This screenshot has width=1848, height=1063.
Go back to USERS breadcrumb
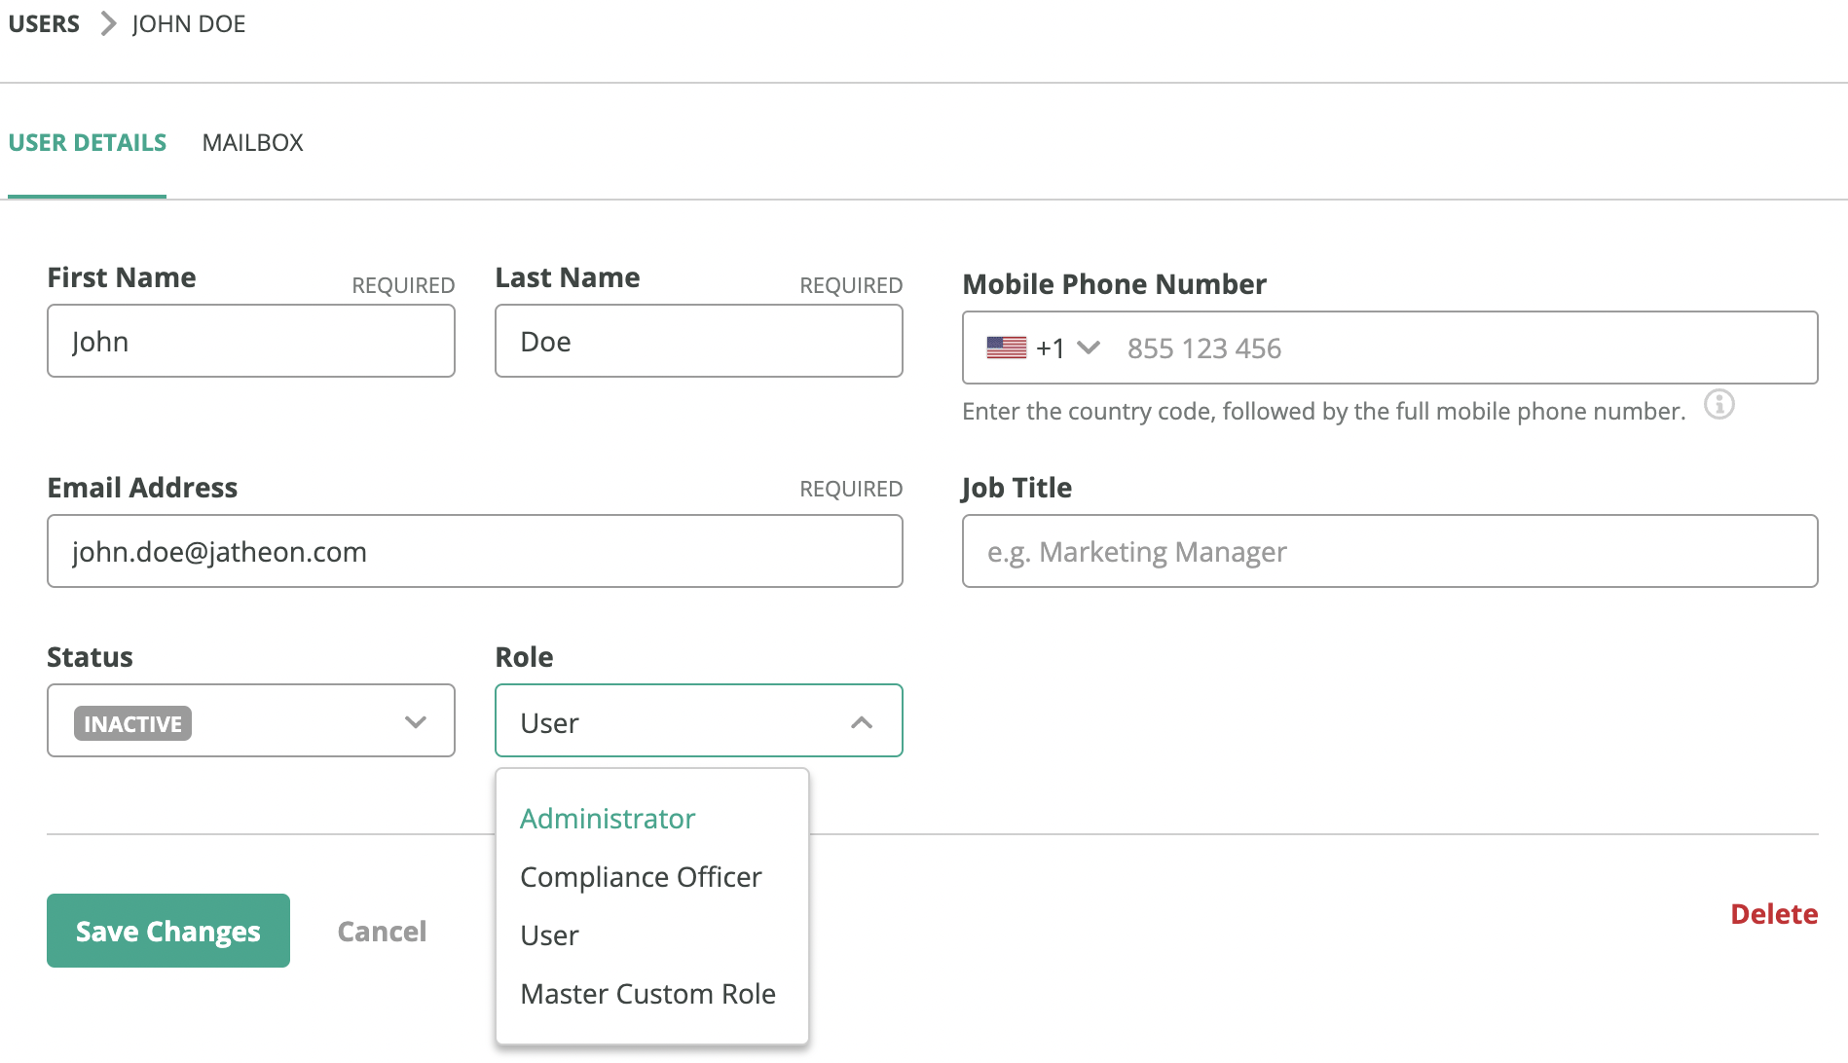(x=44, y=23)
